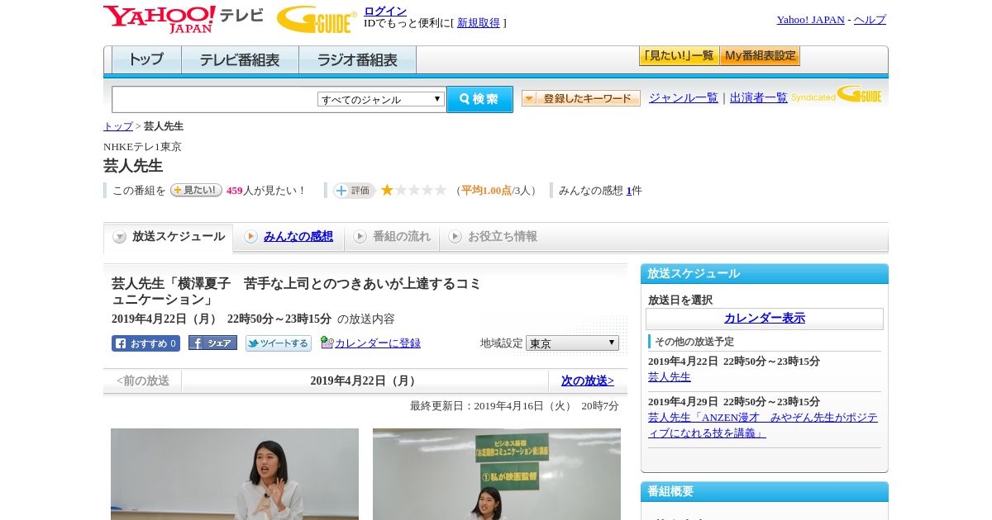Screen dimensions: 992x520
Task: Expand the 登録したキーワード dropdown
Action: point(581,98)
